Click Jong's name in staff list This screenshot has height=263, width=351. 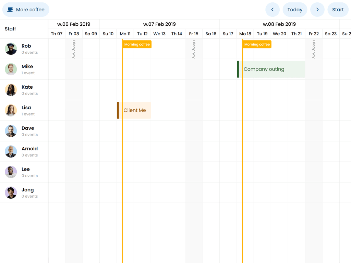28,190
